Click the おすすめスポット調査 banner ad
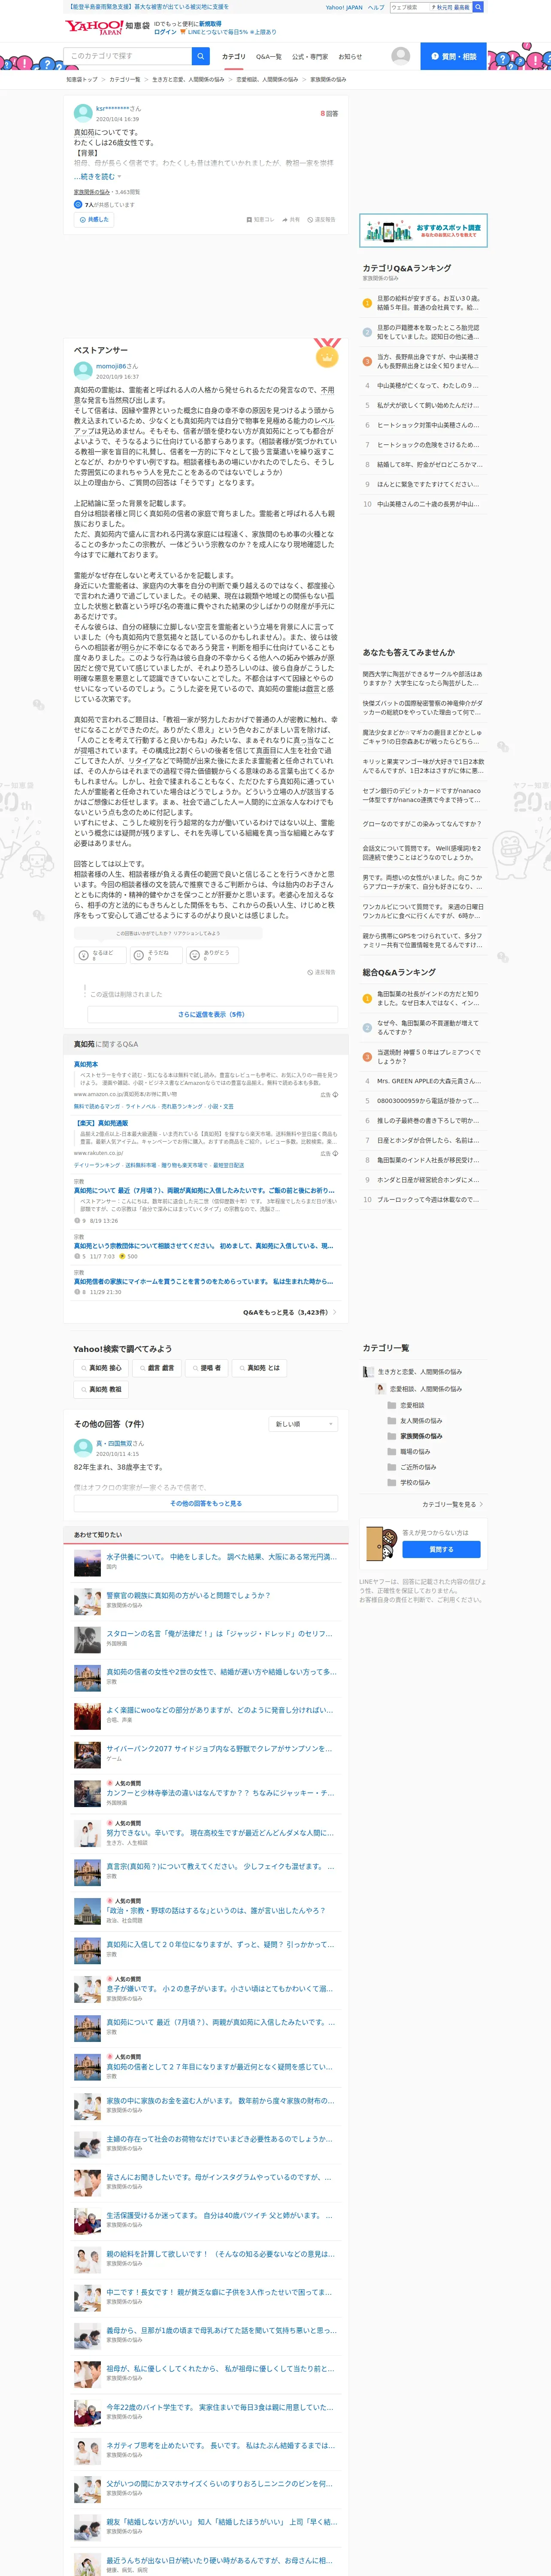551x2576 pixels. (x=423, y=231)
